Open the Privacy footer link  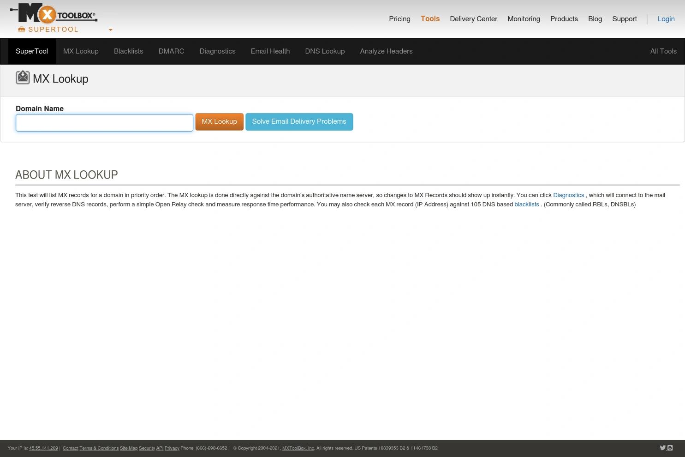tap(172, 448)
